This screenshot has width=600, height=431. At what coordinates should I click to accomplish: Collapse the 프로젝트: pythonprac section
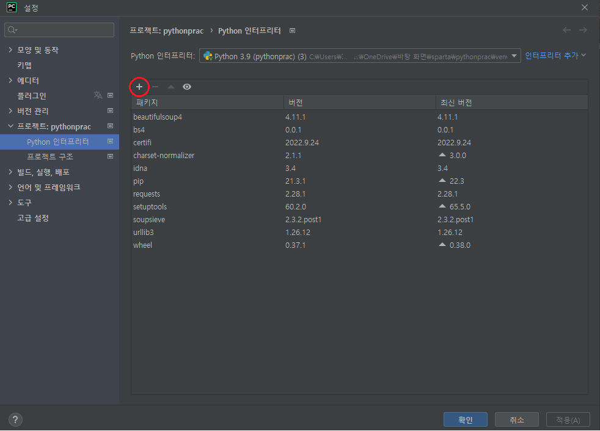coord(10,126)
